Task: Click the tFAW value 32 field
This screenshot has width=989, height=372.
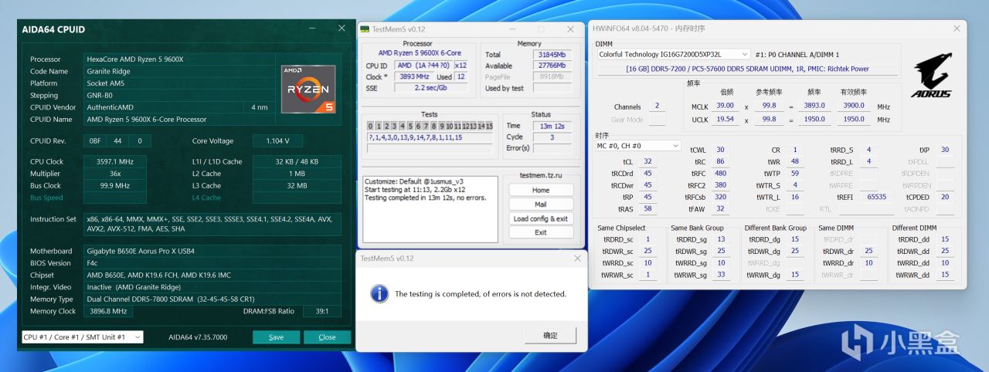Action: (720, 209)
